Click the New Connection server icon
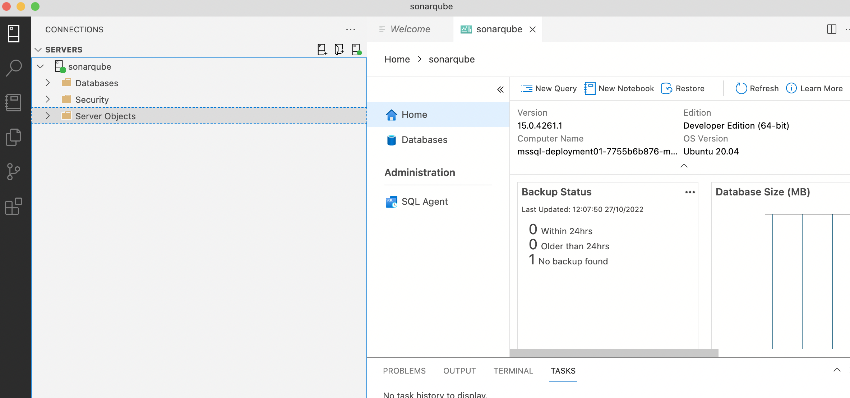Viewport: 850px width, 398px height. 322,50
